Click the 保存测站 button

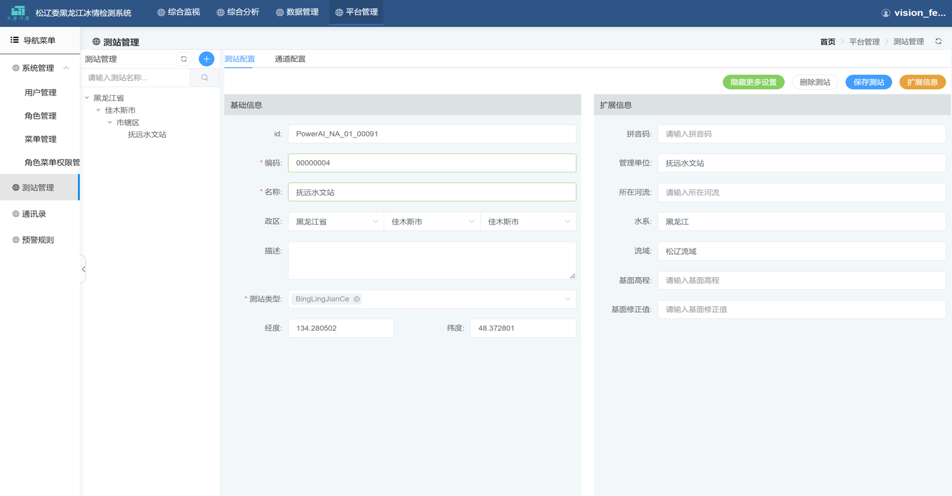coord(868,82)
